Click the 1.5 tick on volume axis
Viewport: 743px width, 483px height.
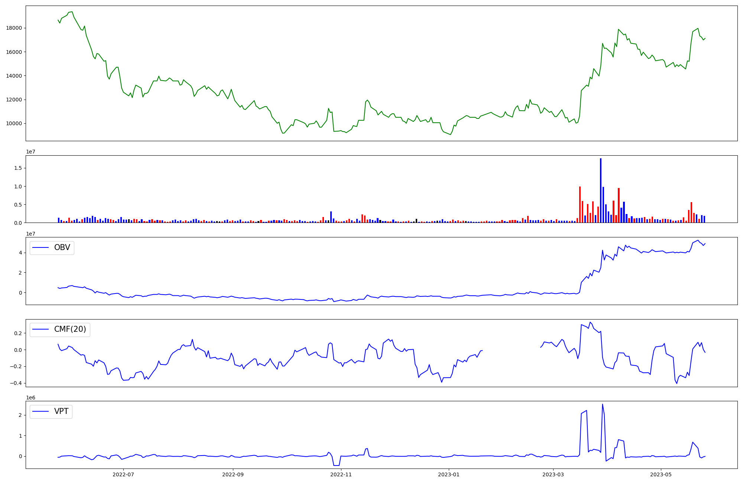point(19,168)
